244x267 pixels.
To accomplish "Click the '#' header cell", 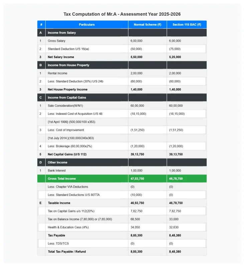I will coord(41,25).
